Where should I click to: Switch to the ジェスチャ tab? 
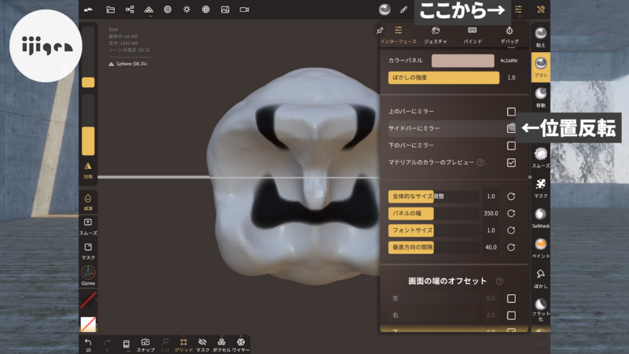point(436,35)
